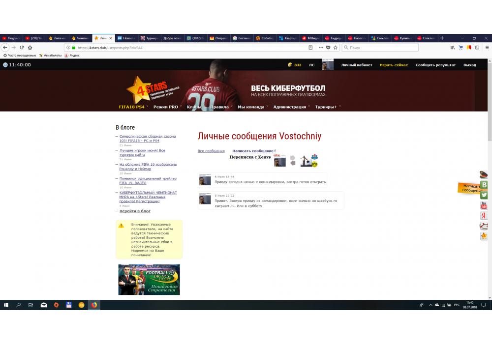Toggle reader view in the address bar
This screenshot has height=344, width=492.
(x=310, y=48)
